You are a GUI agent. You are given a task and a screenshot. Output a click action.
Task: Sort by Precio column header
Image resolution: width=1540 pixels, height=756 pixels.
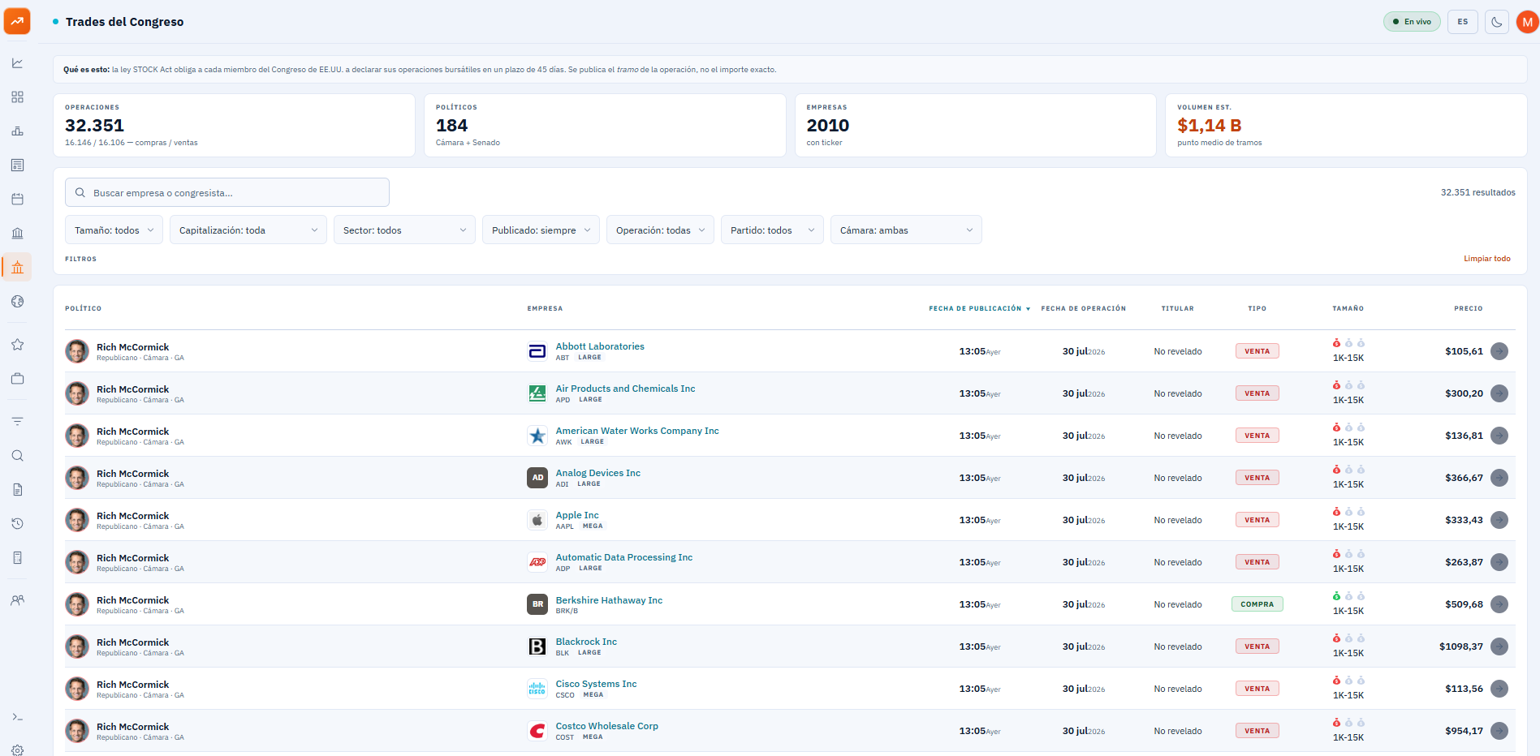pyautogui.click(x=1468, y=309)
